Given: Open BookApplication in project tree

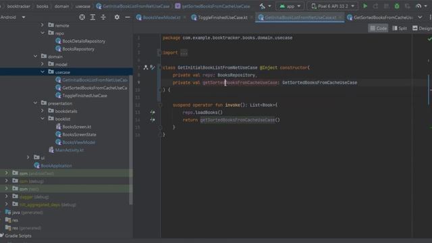Looking at the screenshot, I should 53,165.
